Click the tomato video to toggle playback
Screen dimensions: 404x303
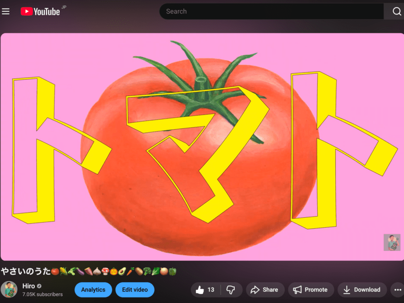pyautogui.click(x=202, y=146)
